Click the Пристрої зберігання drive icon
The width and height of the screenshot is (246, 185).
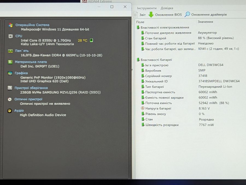pos(10,88)
